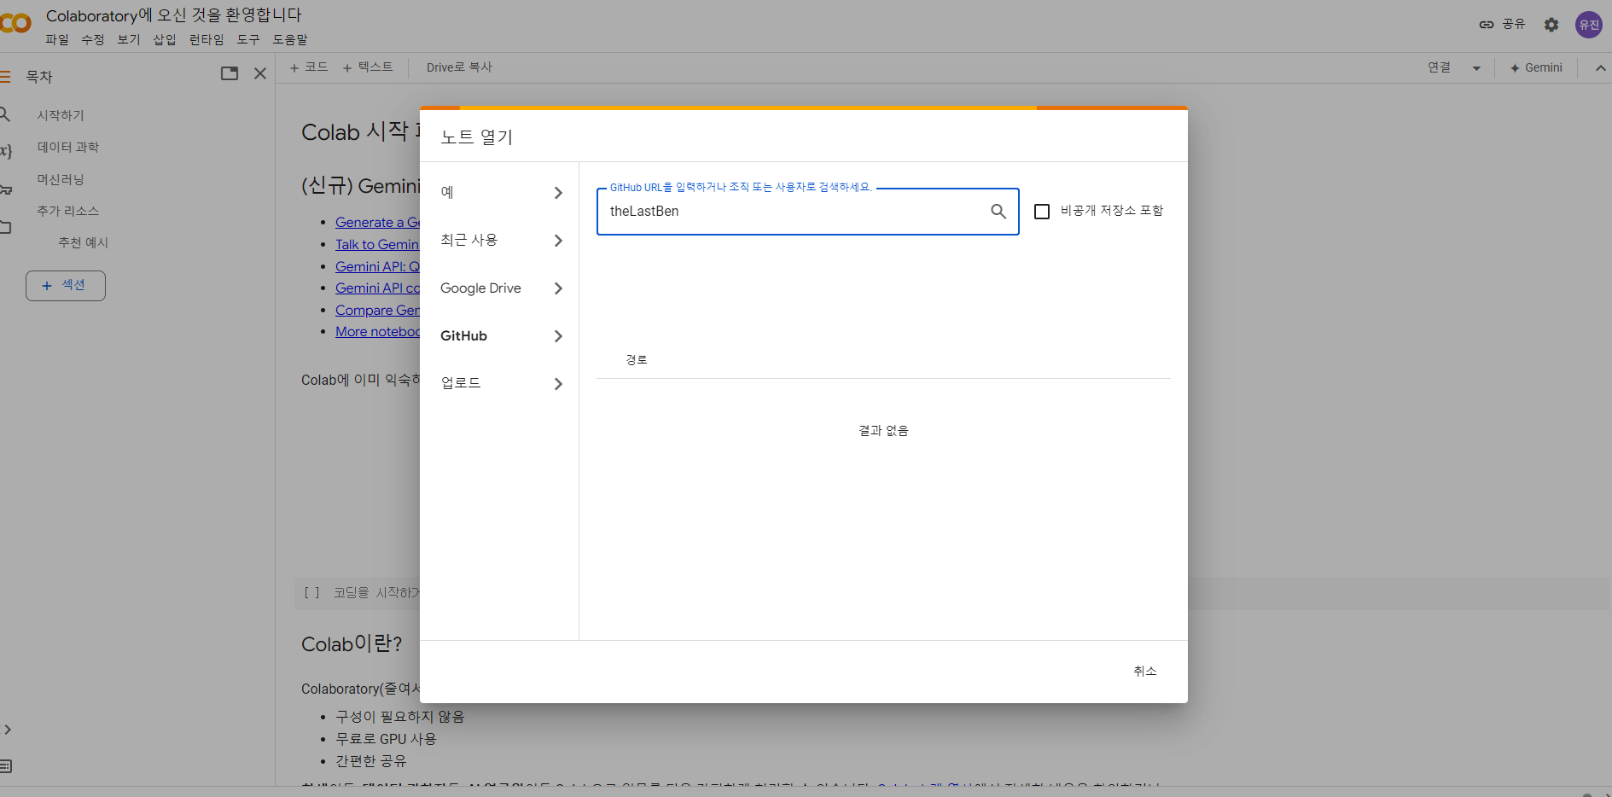Switch to the 업로드 tab
Viewport: 1612px width, 797px height.
point(499,384)
